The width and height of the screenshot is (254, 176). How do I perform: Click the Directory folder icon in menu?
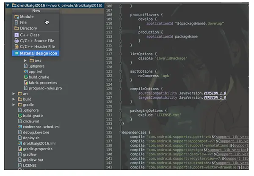[x=17, y=28]
